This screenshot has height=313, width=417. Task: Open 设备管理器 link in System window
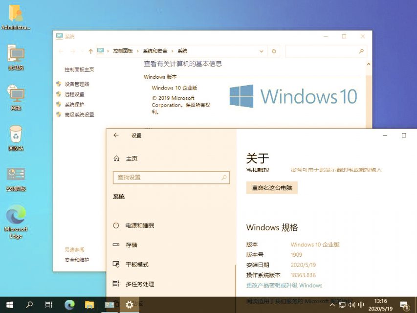click(x=77, y=84)
